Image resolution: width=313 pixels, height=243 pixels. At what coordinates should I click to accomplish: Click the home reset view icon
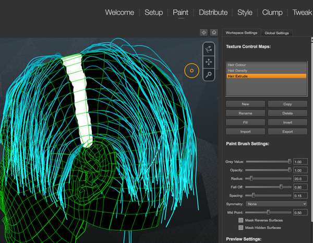(214, 32)
